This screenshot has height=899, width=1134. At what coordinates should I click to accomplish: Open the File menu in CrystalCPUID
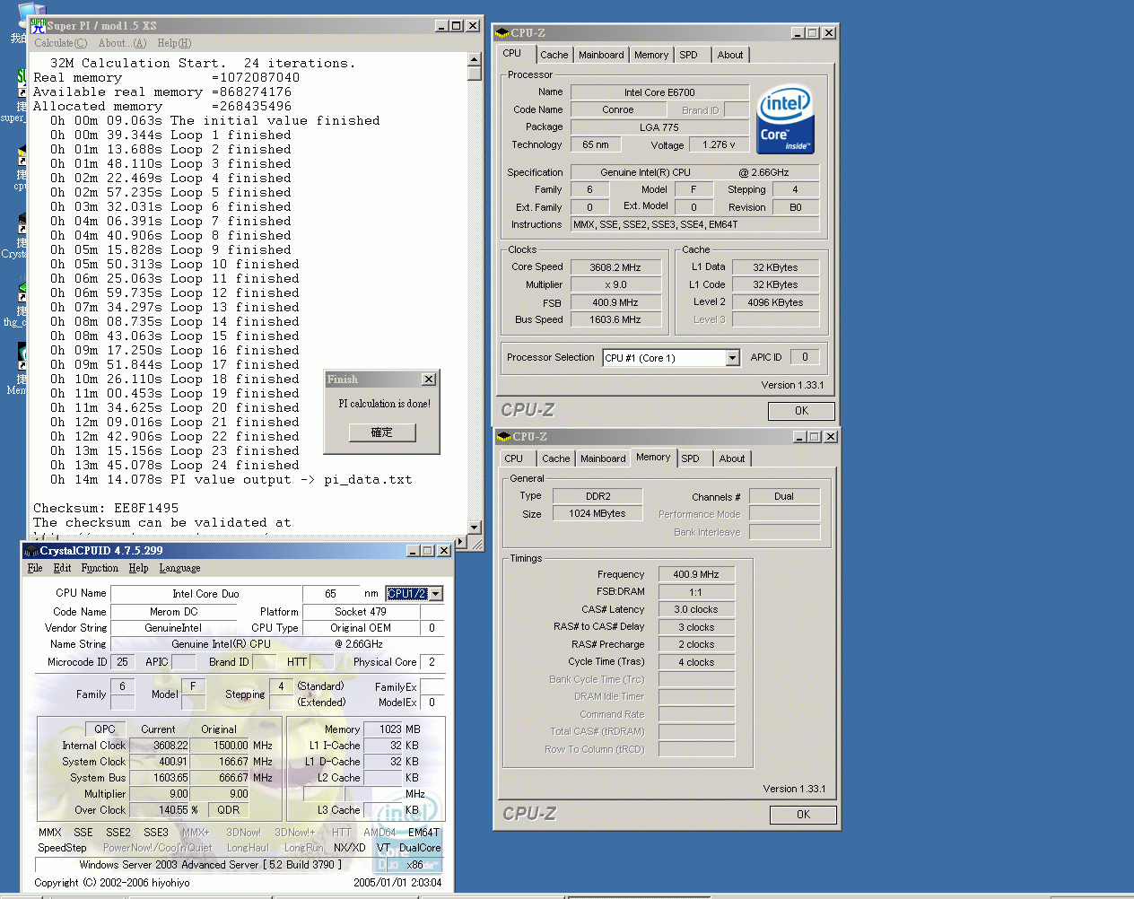35,568
